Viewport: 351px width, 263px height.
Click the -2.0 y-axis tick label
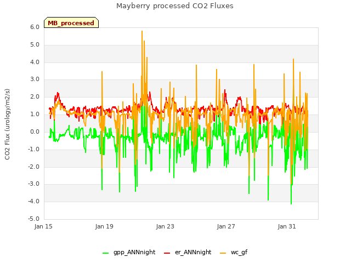34,167
